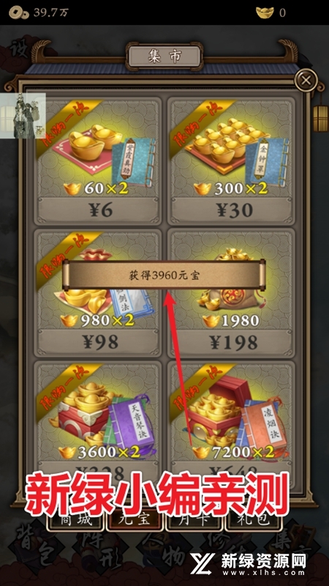
Task: Click the 金钟罩 skill book icon
Action: click(x=268, y=161)
